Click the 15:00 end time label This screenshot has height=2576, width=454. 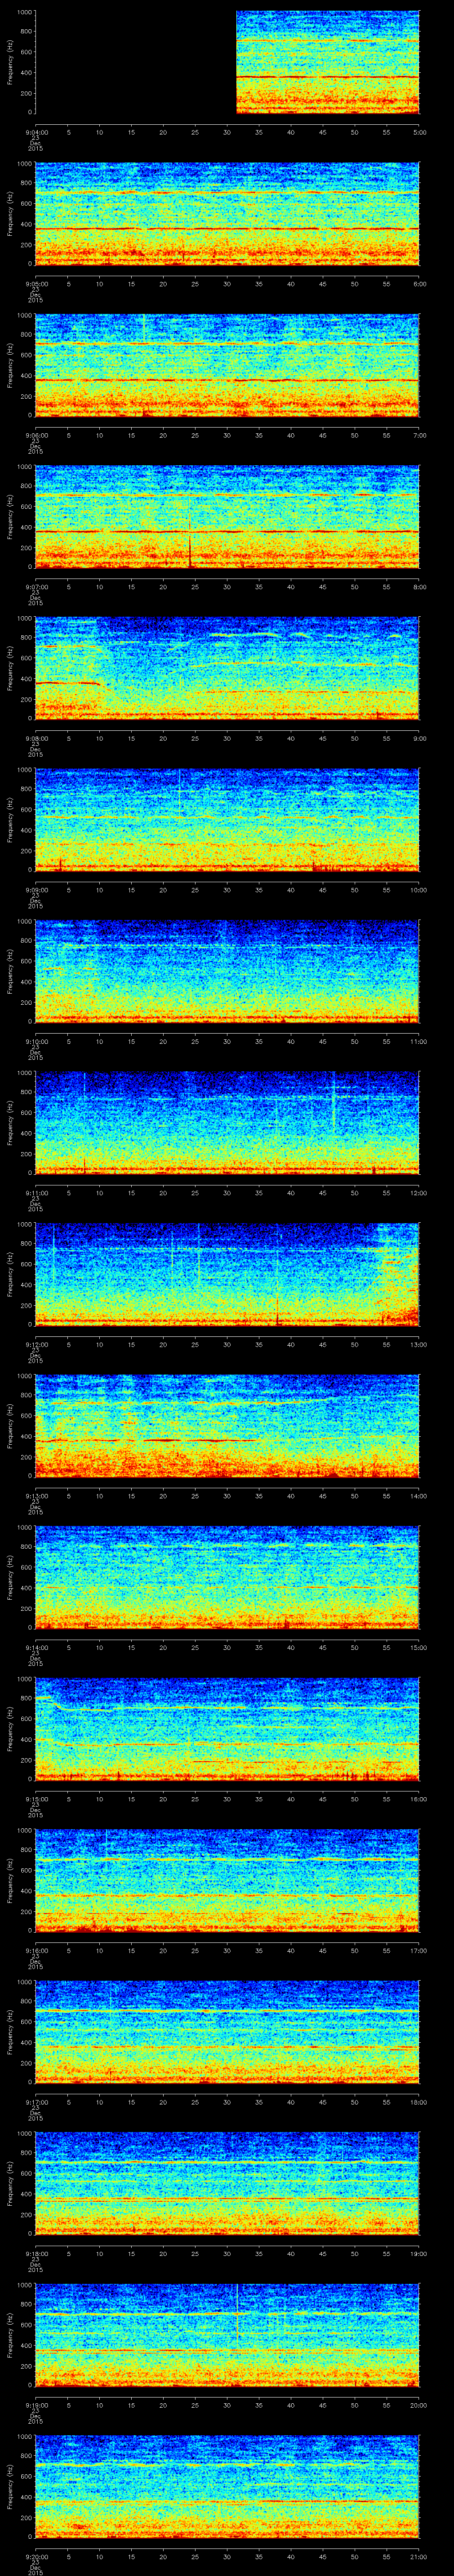pos(419,1647)
